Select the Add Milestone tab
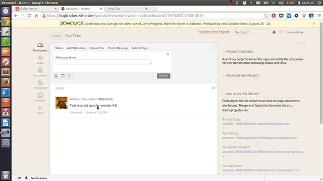The width and height of the screenshot is (323, 181). 76,48
